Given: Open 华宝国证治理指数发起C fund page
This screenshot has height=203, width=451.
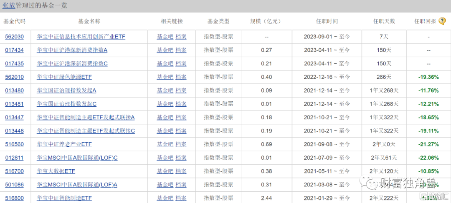Looking at the screenshot, I should click(x=66, y=104).
